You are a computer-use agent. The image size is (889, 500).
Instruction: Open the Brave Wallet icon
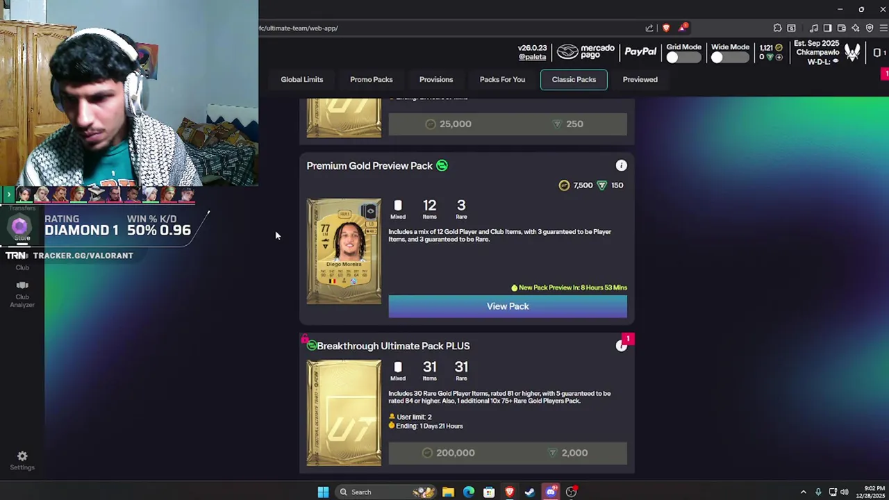pyautogui.click(x=841, y=28)
